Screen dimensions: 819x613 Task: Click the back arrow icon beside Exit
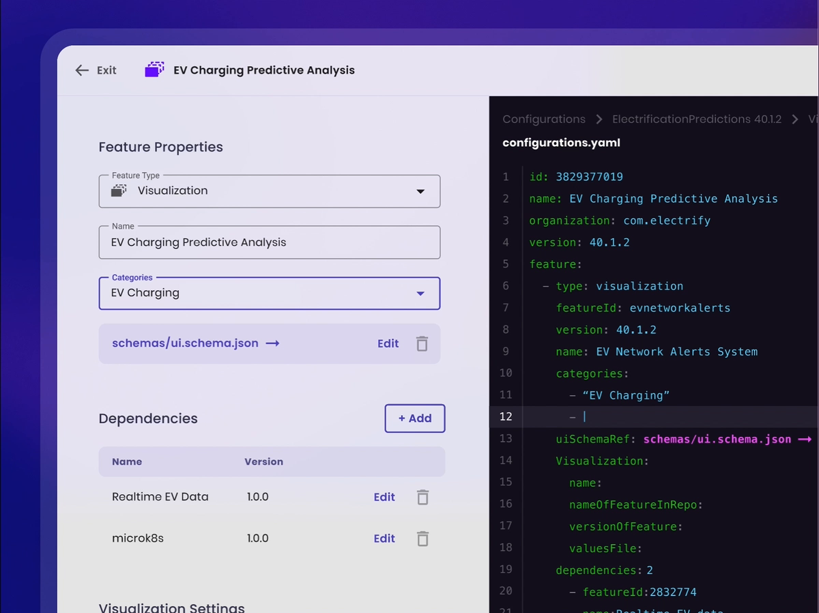[82, 70]
